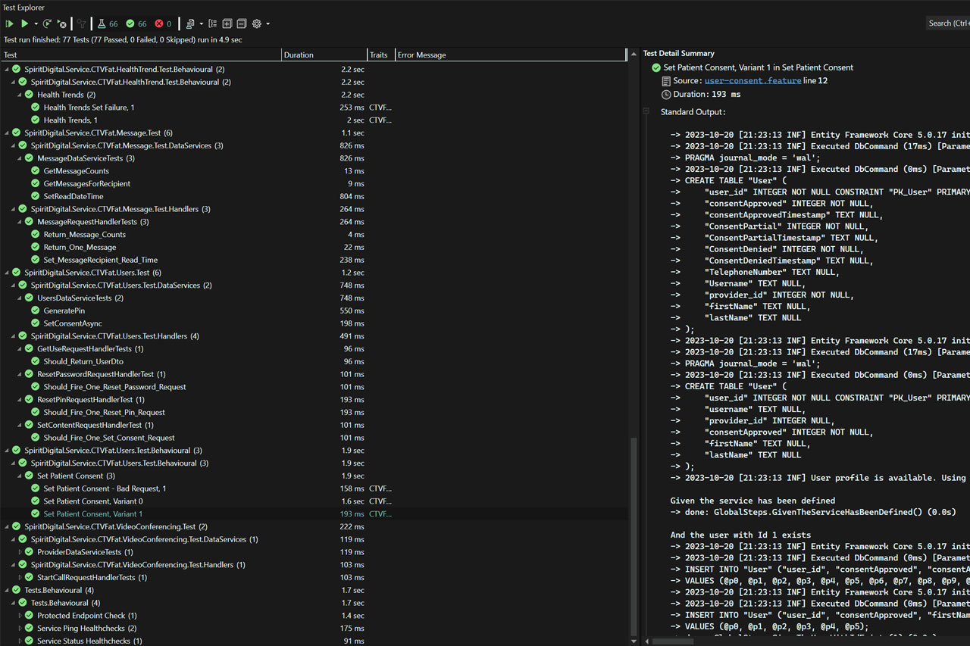Select the Health Trends Set Failure, 1 test
The width and height of the screenshot is (970, 646).
coord(89,108)
